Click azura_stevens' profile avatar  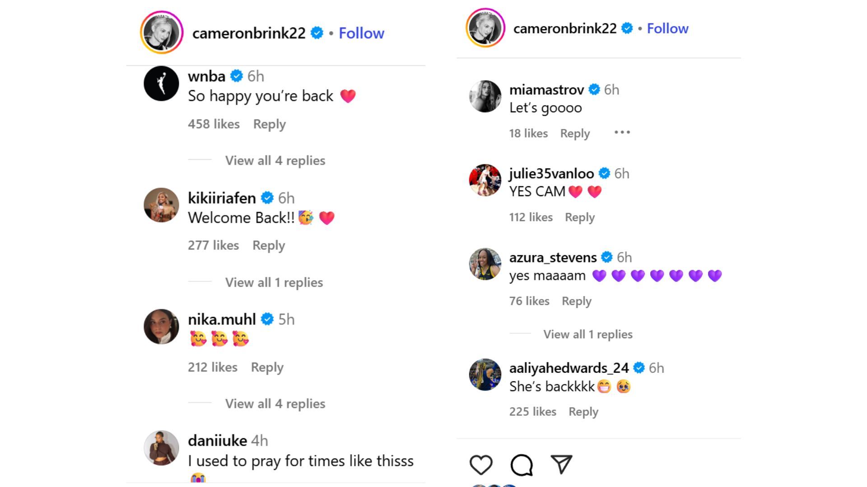coord(485,263)
